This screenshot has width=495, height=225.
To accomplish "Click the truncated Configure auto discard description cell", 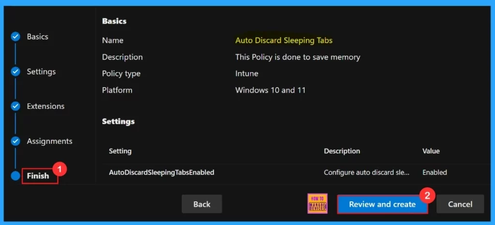I will click(x=366, y=173).
